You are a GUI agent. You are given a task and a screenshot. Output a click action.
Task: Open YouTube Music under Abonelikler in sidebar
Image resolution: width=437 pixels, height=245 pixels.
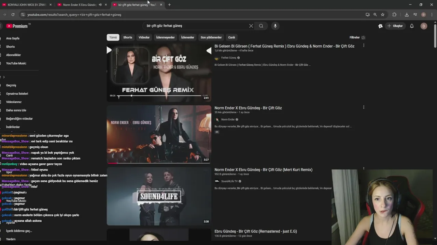coord(16,63)
